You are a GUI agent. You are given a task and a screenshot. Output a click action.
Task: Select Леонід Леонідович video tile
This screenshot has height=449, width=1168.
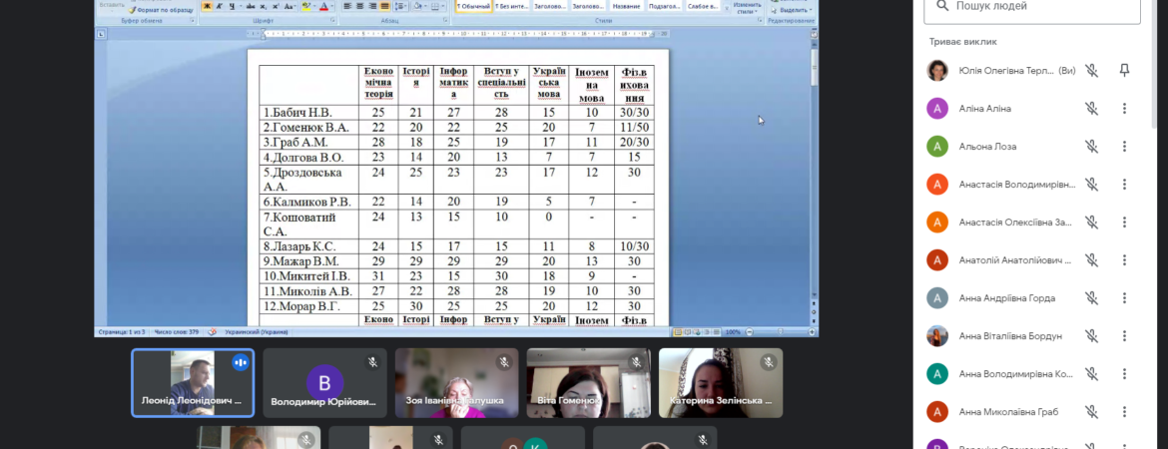pyautogui.click(x=193, y=383)
